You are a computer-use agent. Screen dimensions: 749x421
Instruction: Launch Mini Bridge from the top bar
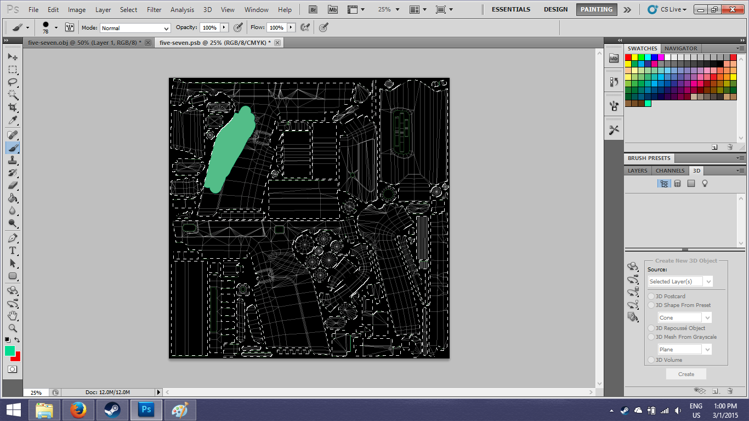coord(333,9)
